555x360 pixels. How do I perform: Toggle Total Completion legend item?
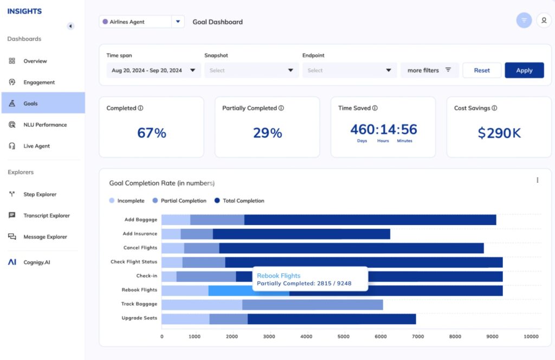[239, 201]
